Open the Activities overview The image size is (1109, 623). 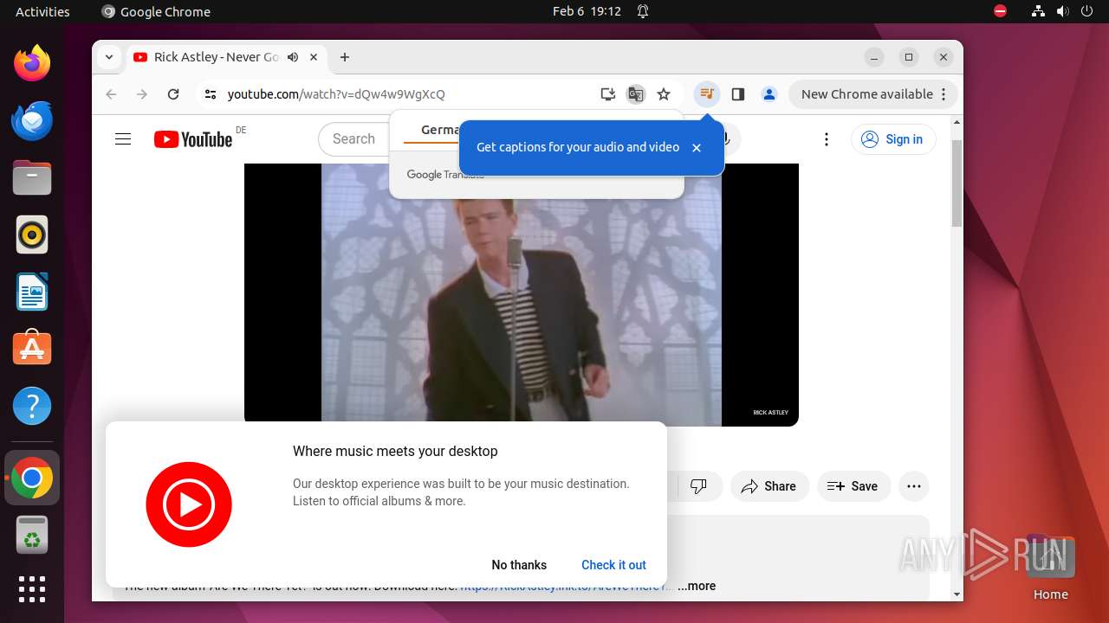[42, 11]
